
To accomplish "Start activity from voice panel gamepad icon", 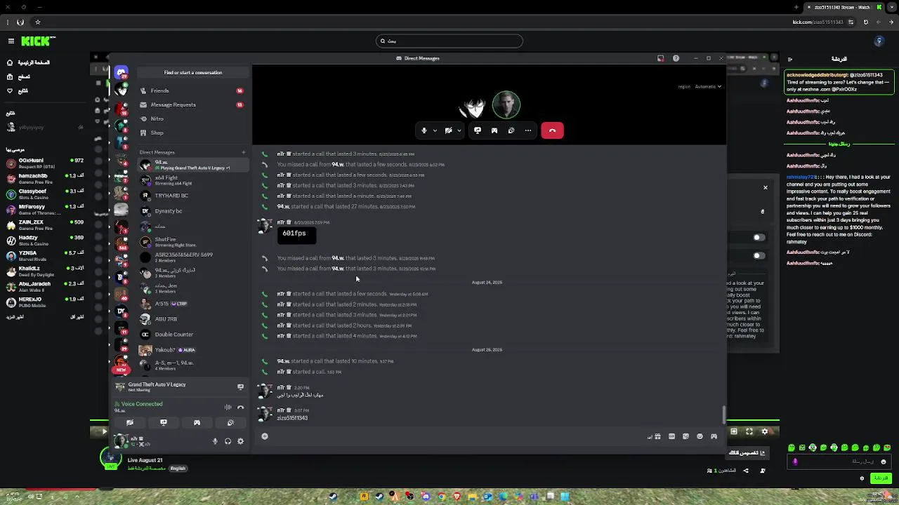I will [197, 423].
